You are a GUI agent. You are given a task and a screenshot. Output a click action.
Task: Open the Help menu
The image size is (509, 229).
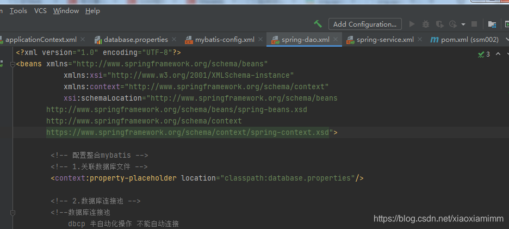pos(92,11)
